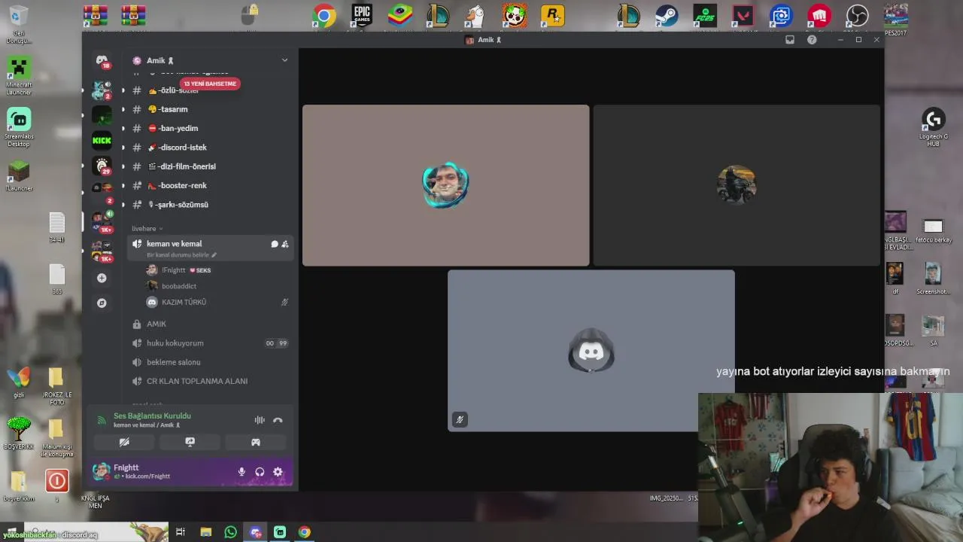
Task: Open Explore Discoverable Servers compass icon
Action: pyautogui.click(x=102, y=303)
